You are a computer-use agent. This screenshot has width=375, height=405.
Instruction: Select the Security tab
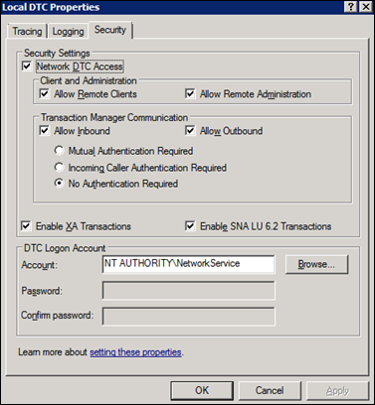coord(110,30)
